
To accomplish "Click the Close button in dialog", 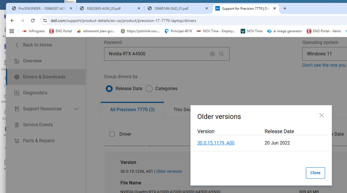I will (315, 173).
